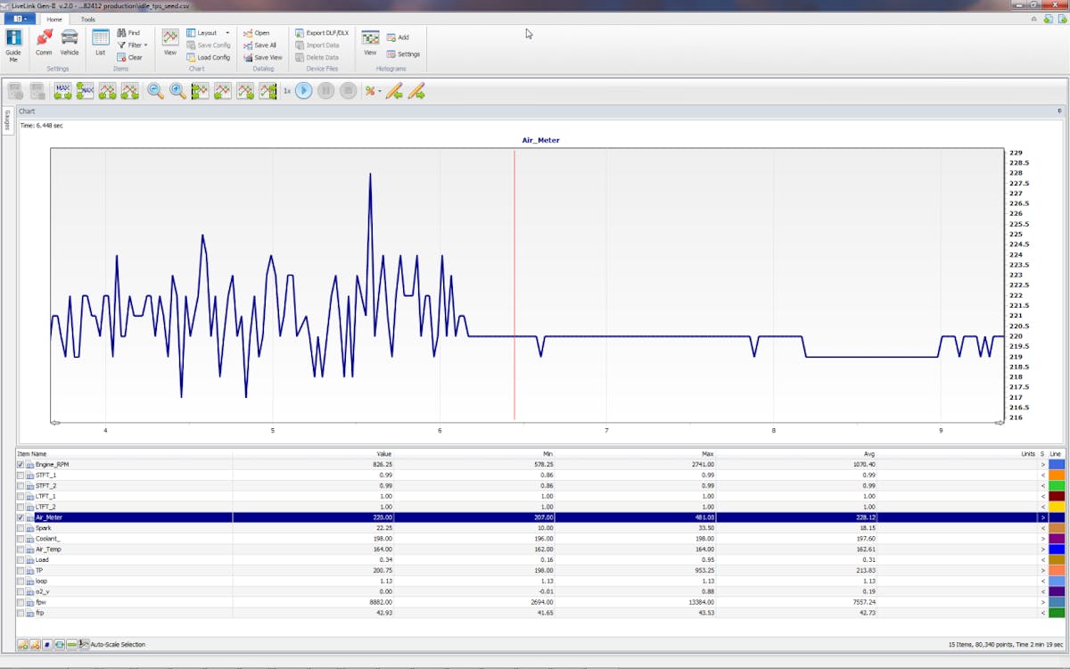The image size is (1070, 669).
Task: Open the percent tool dropdown arrow
Action: (380, 91)
